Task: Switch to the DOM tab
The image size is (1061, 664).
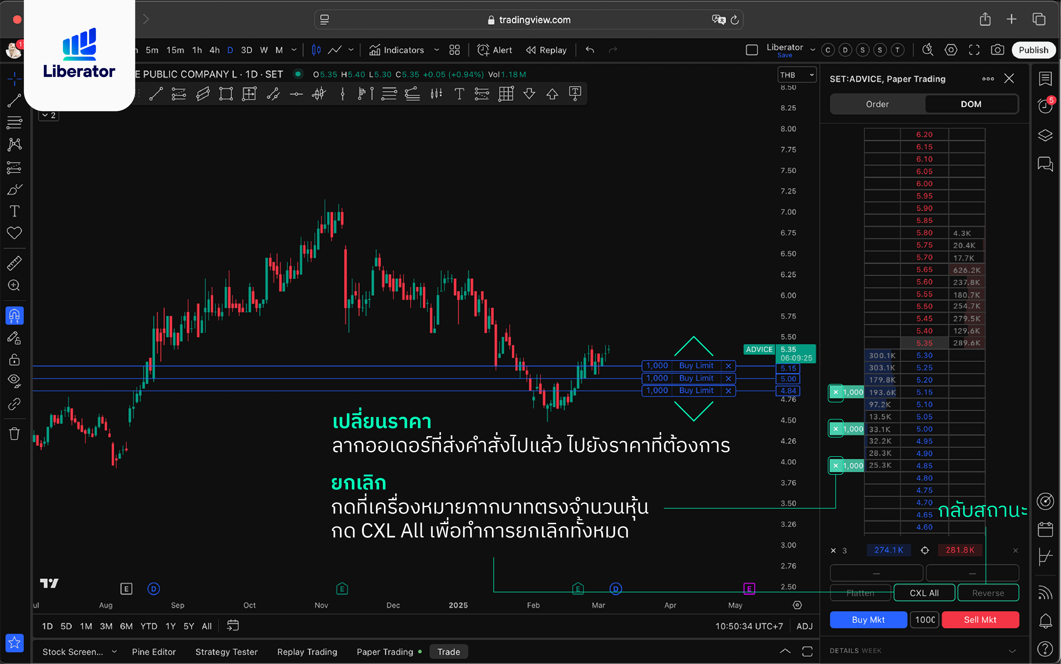Action: point(971,105)
